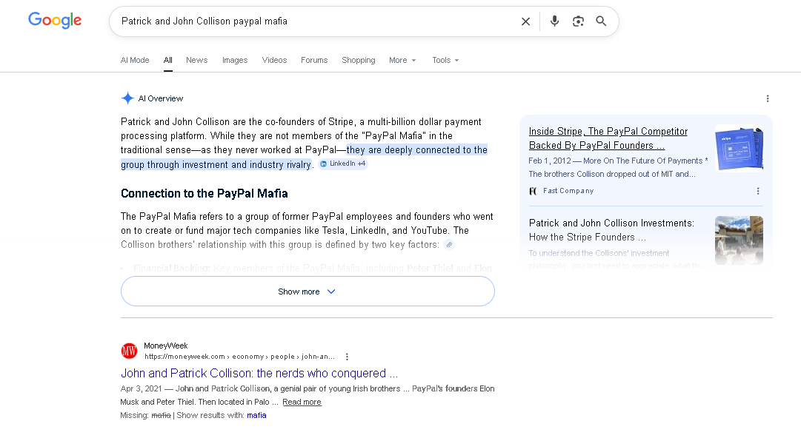Viewport: 801px width, 438px height.
Task: Open 'John and Patrick Collison: the nerds' result
Action: coord(259,373)
